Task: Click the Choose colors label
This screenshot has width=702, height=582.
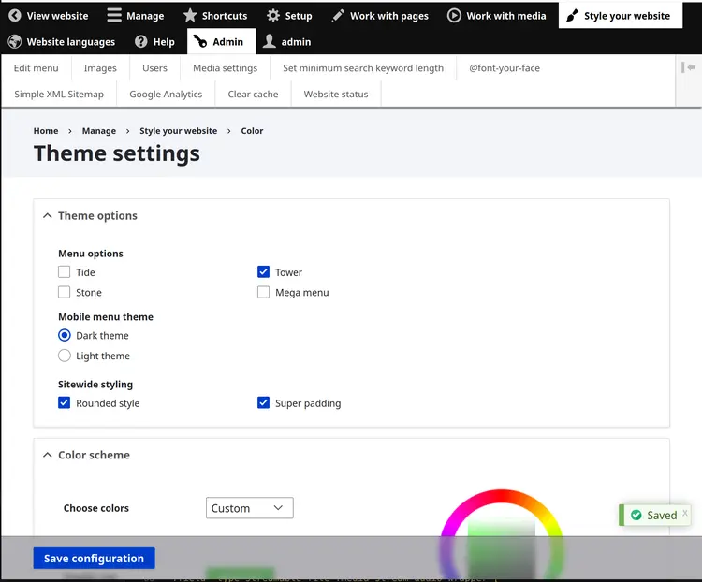Action: [x=96, y=508]
